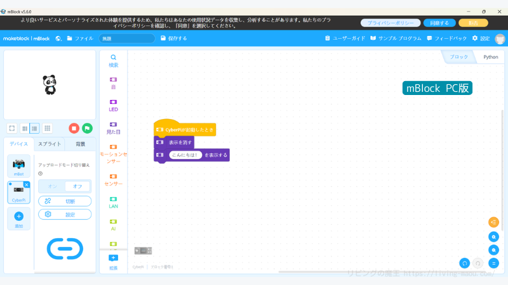Click the large blue connection link icon
508x285 pixels.
click(65, 249)
